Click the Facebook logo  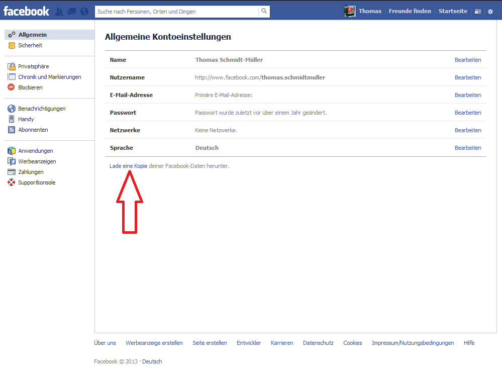coord(26,11)
